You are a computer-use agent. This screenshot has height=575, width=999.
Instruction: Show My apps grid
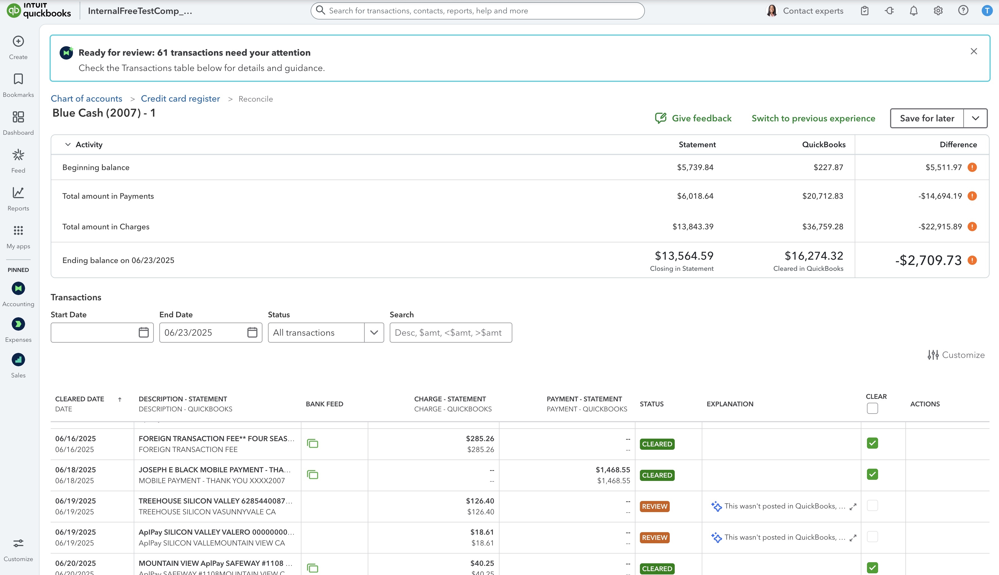point(18,237)
